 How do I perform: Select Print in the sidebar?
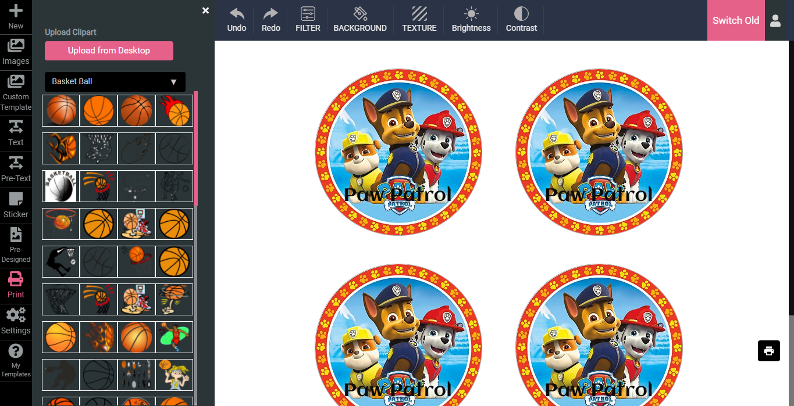pos(16,285)
